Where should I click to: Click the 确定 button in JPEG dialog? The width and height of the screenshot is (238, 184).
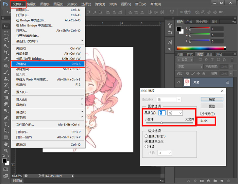(x=212, y=99)
